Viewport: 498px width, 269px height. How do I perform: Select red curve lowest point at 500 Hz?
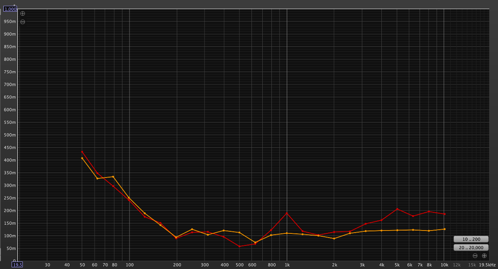239,246
